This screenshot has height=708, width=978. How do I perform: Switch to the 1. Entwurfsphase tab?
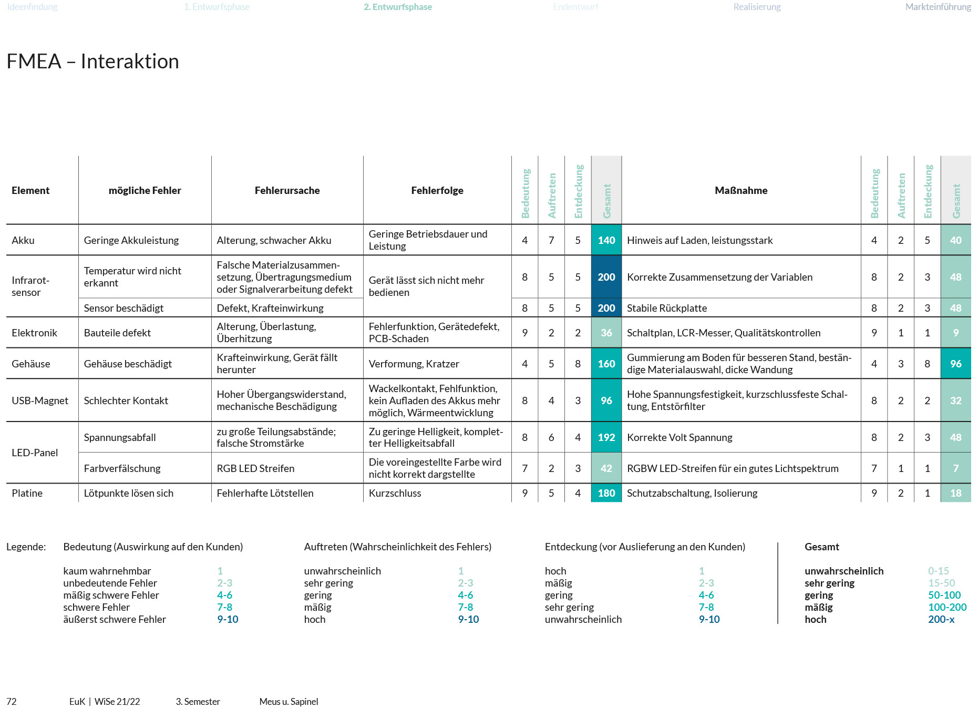[x=217, y=7]
